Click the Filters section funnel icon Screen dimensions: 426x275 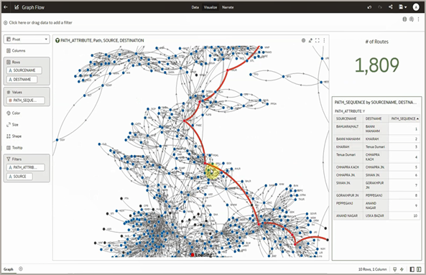[x=9, y=159]
